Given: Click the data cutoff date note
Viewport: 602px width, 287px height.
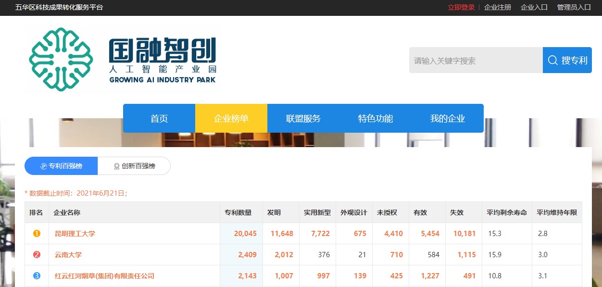Looking at the screenshot, I should click(76, 193).
